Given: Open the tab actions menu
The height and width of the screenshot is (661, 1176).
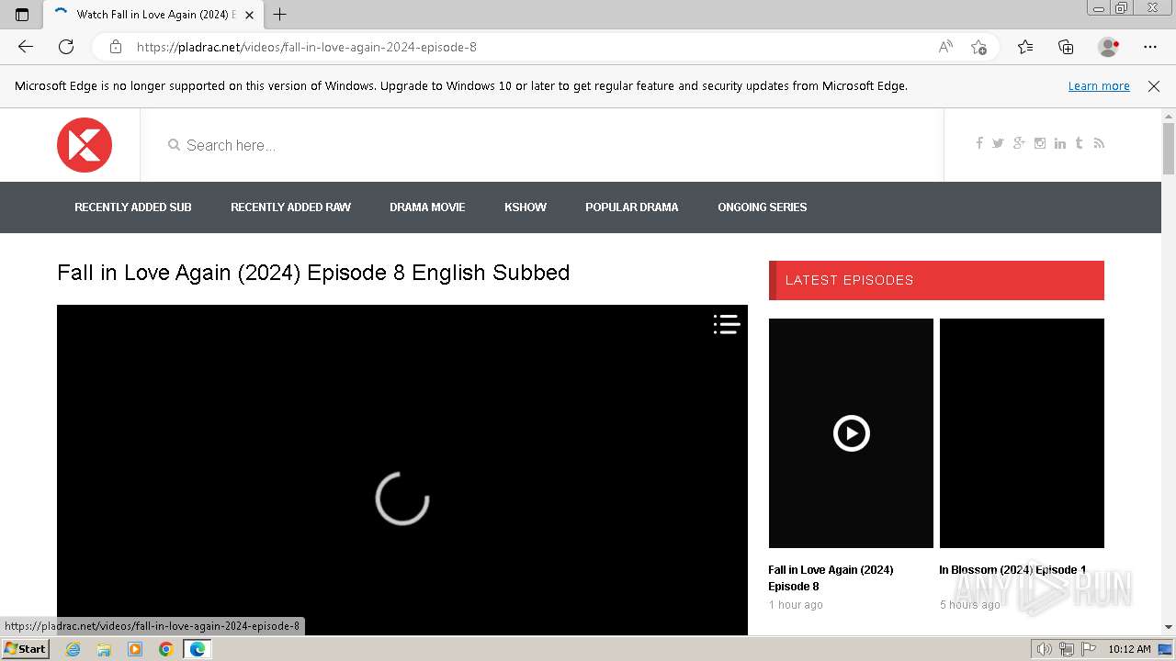Looking at the screenshot, I should [x=22, y=15].
